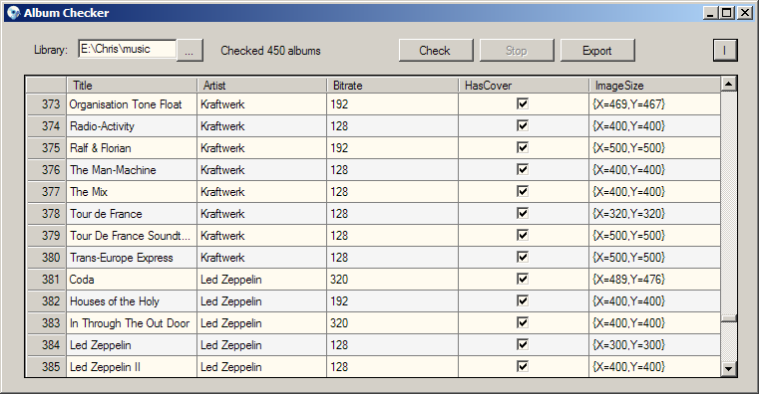The width and height of the screenshot is (759, 394).
Task: Click the Album Checker title bar icon
Action: click(x=14, y=13)
